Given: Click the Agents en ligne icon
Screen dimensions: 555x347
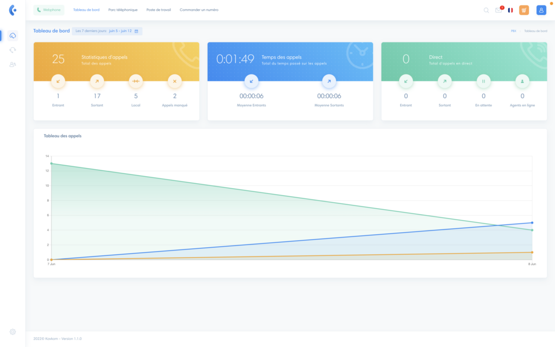Looking at the screenshot, I should click(x=522, y=81).
